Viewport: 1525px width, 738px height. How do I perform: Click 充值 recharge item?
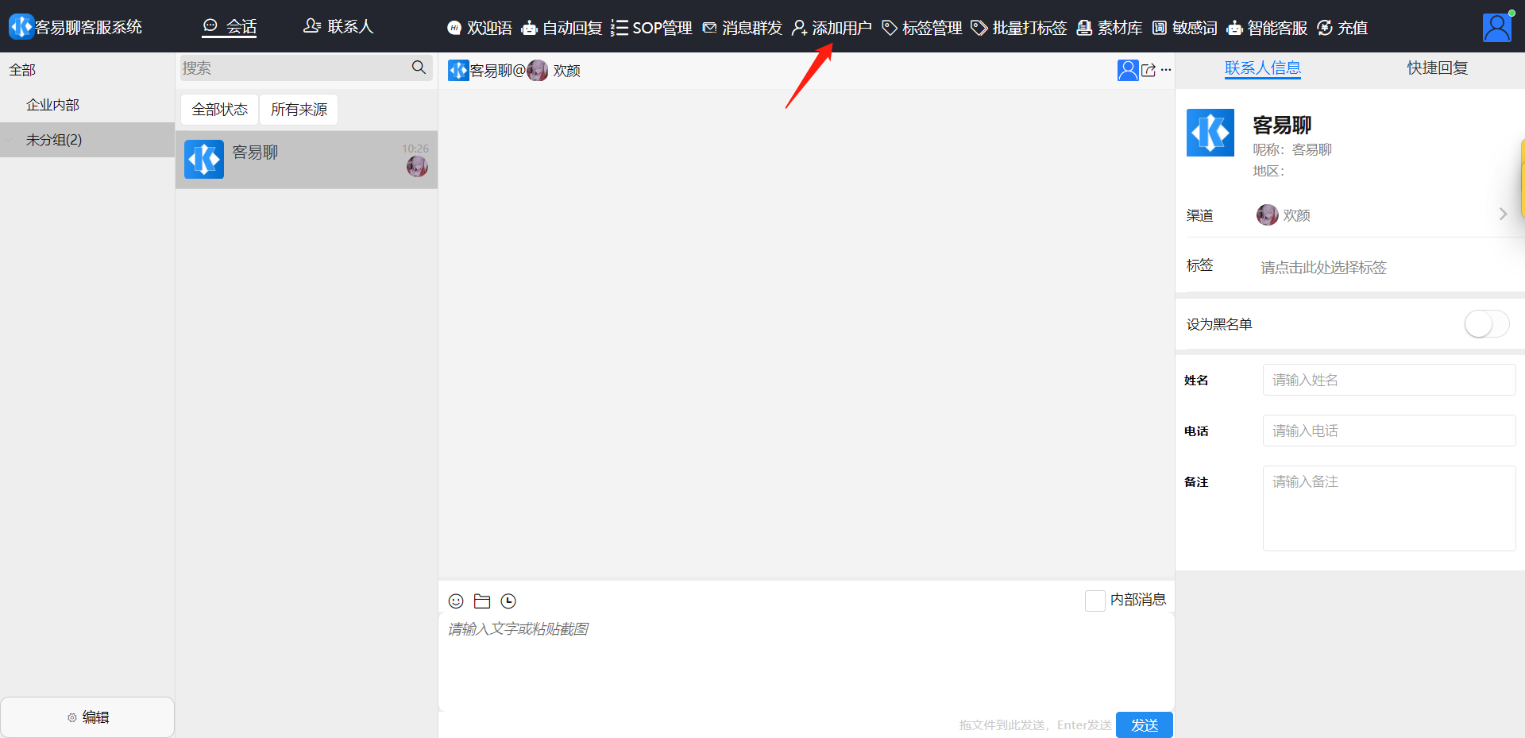[x=1342, y=28]
